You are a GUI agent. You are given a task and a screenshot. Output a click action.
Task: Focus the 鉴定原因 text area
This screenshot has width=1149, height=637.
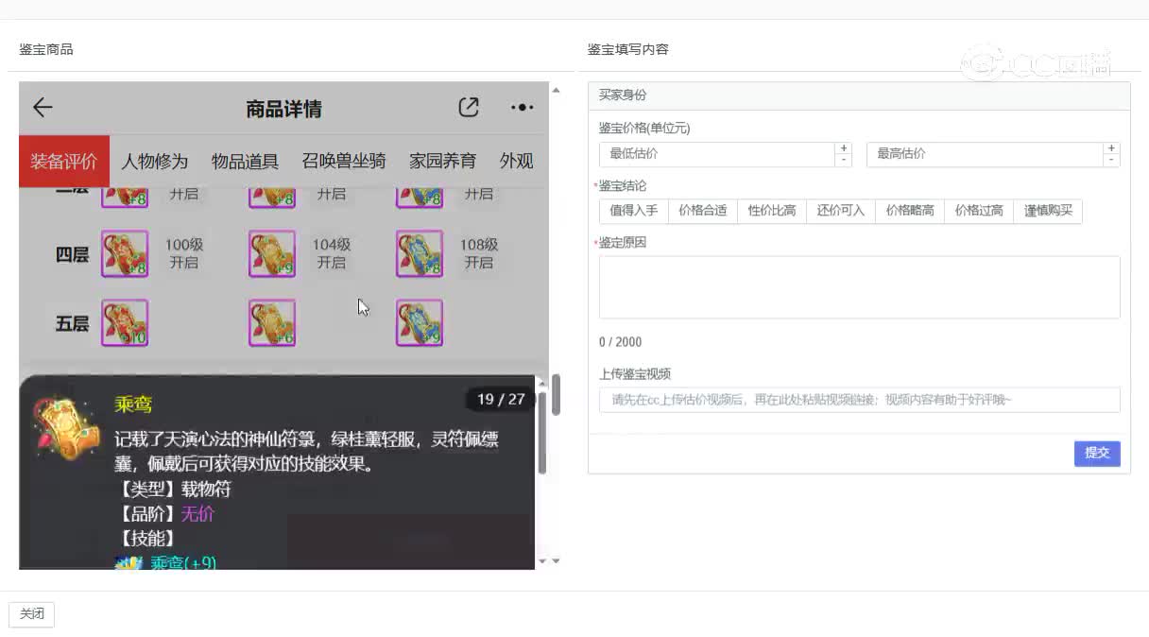(x=859, y=287)
